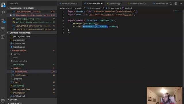Collapse the services folder
Viewport: 184px width, 104px height.
[x=11, y=68]
